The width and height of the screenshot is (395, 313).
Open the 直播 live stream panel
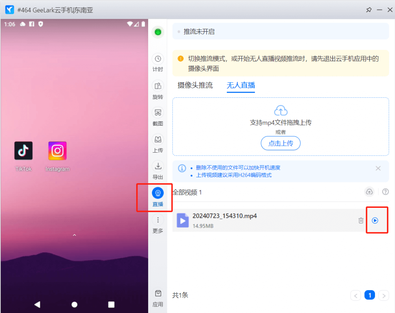pyautogui.click(x=158, y=193)
